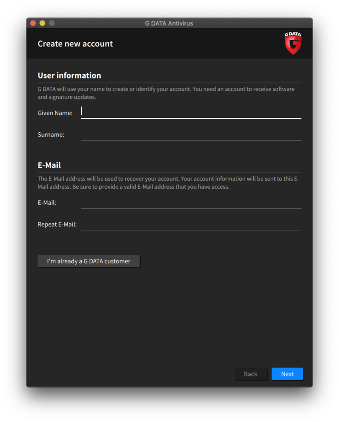Minimize the window via the yellow button
The image size is (339, 422).
(x=42, y=22)
